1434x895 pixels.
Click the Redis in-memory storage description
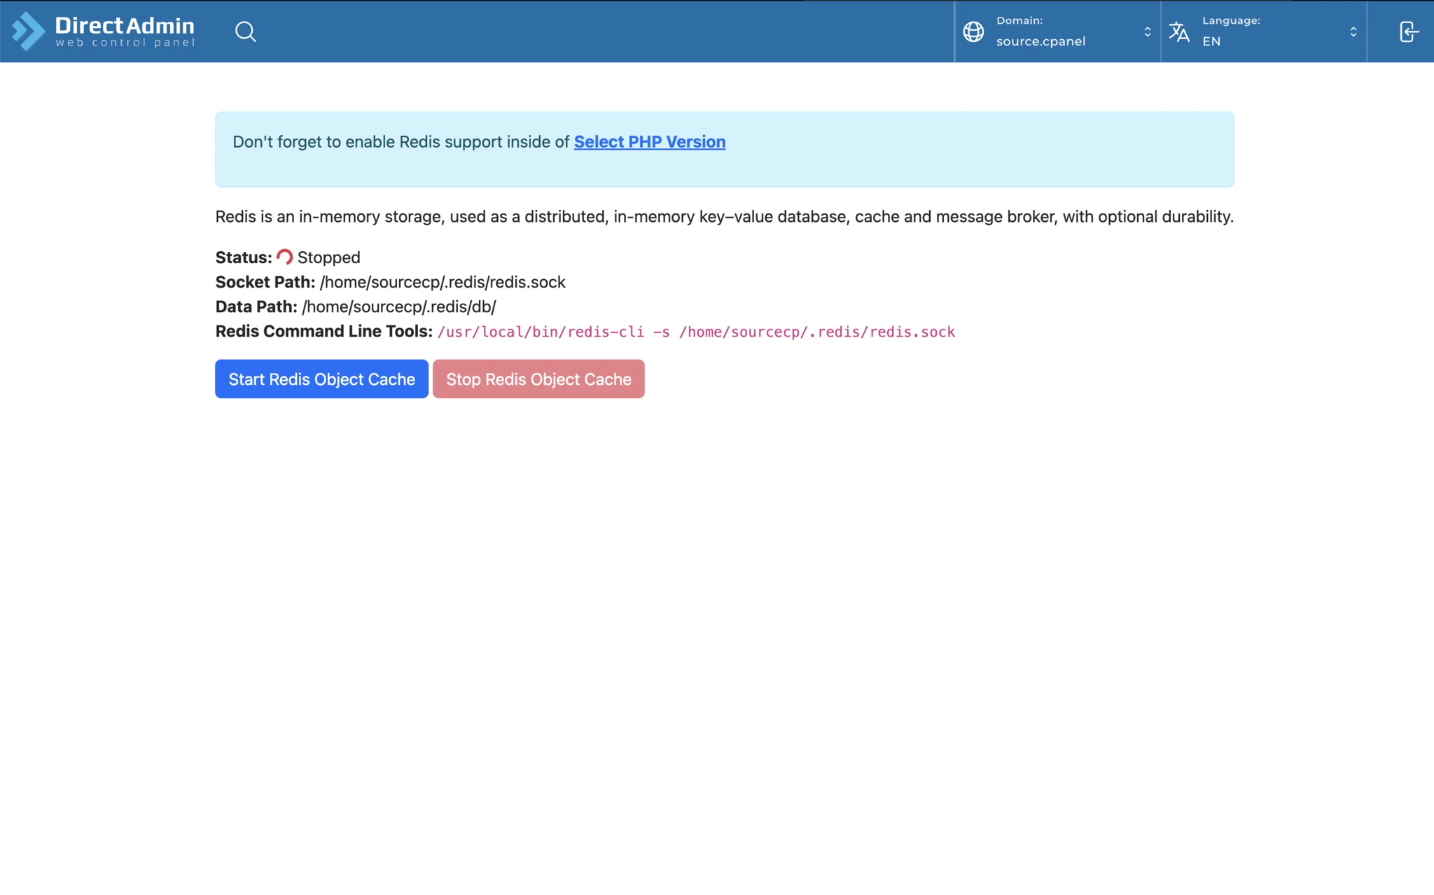click(x=724, y=216)
